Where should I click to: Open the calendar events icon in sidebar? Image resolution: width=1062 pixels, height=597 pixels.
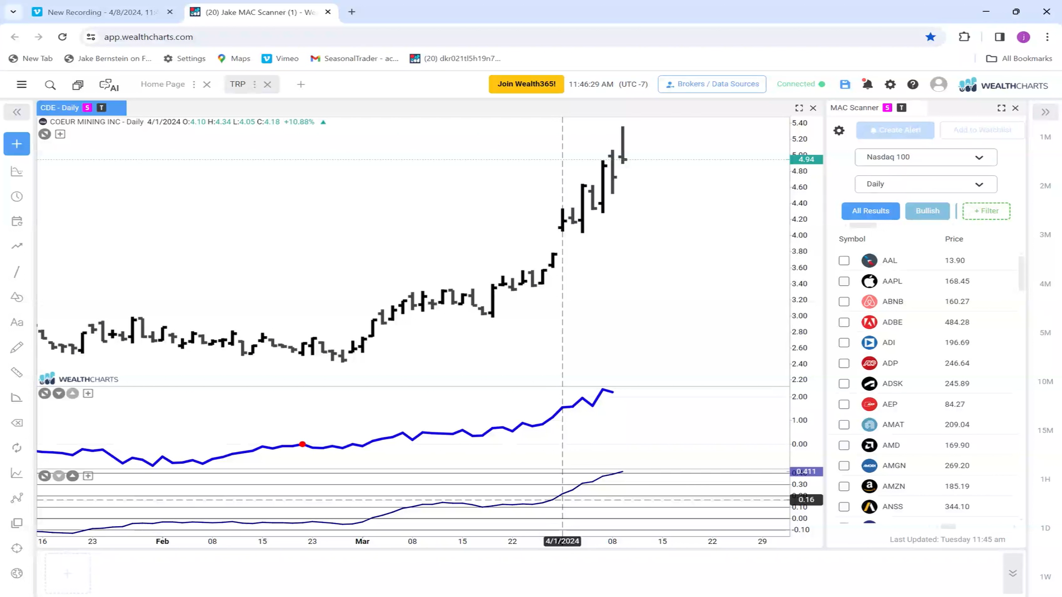(x=17, y=221)
